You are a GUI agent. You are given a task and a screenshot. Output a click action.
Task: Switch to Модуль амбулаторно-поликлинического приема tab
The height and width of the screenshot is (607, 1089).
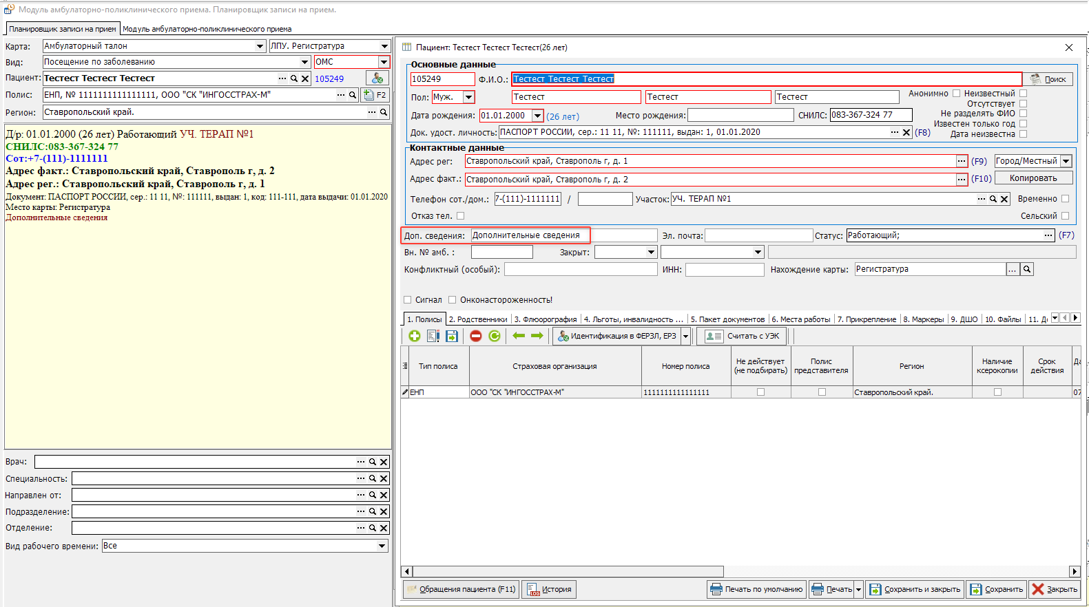click(207, 29)
